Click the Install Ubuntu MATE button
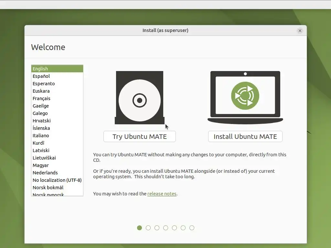331x248 pixels. coord(245,137)
